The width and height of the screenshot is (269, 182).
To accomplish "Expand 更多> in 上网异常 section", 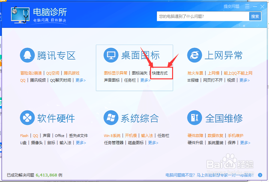I will click(245, 80).
